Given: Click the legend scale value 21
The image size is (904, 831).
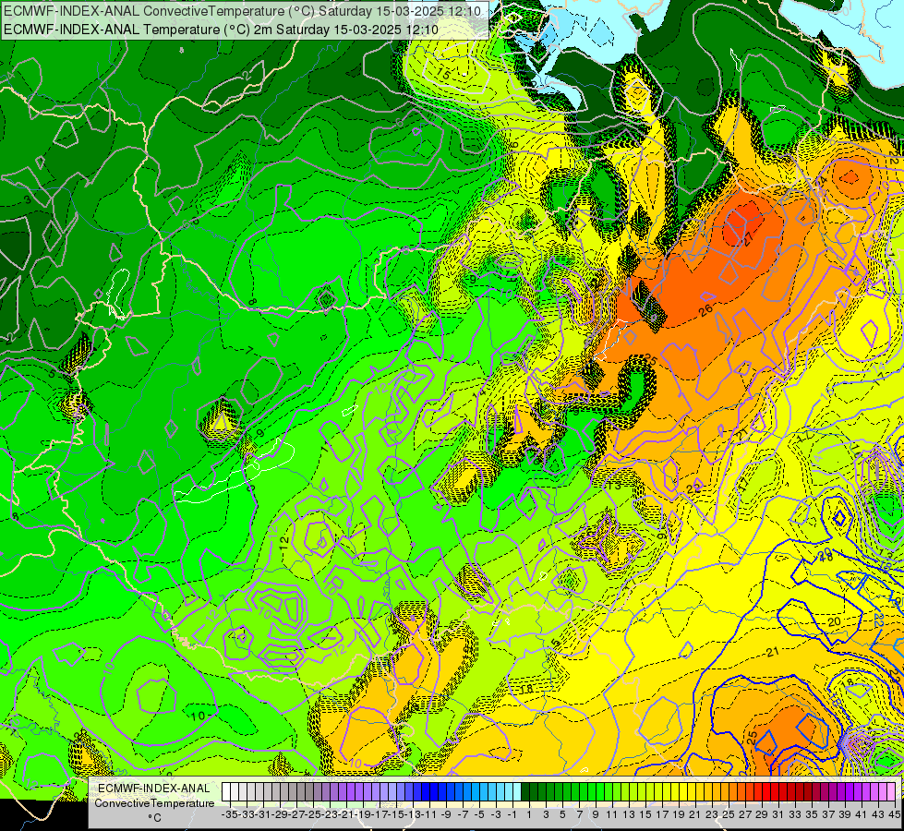Looking at the screenshot, I should (694, 815).
